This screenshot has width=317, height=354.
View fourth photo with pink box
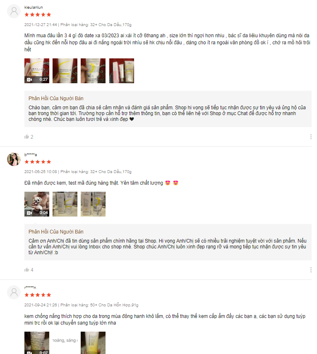[x=122, y=71]
